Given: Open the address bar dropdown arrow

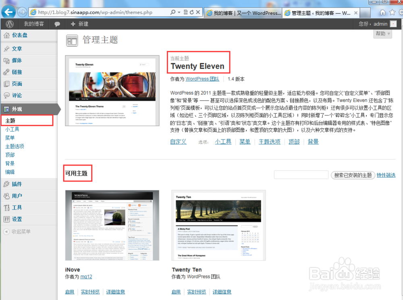Looking at the screenshot, I should pyautogui.click(x=179, y=12).
